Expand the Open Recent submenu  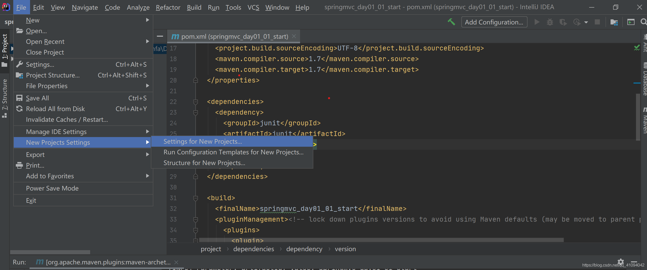83,42
